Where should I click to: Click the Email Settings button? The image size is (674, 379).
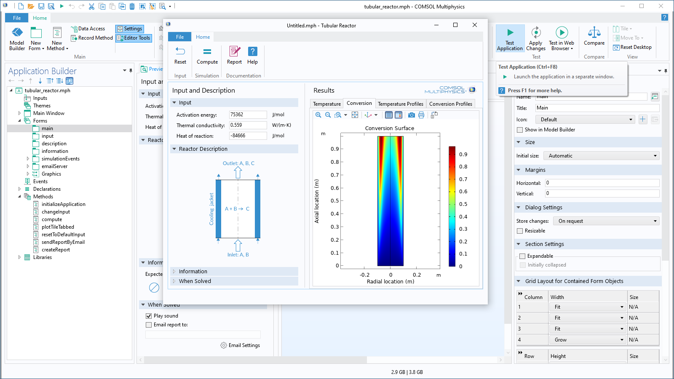click(x=240, y=345)
